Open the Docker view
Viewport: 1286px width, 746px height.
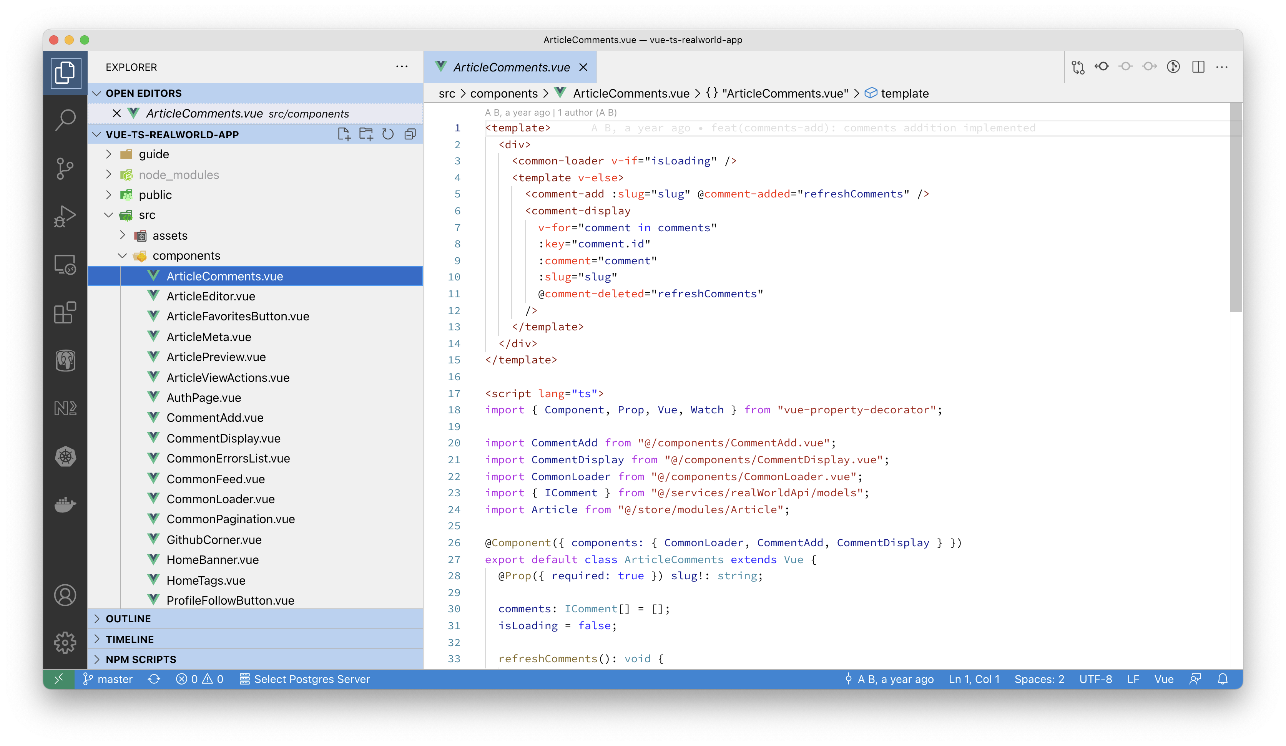[65, 504]
